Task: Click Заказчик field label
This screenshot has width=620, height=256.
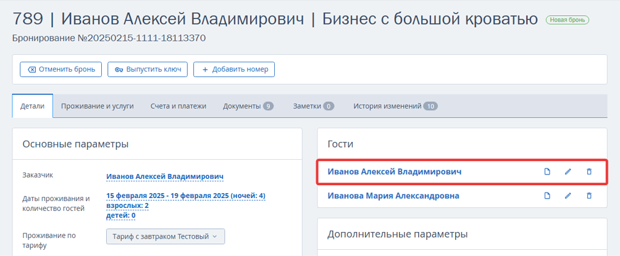Action: click(37, 175)
